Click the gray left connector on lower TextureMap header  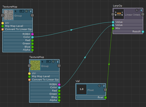(x=29, y=66)
